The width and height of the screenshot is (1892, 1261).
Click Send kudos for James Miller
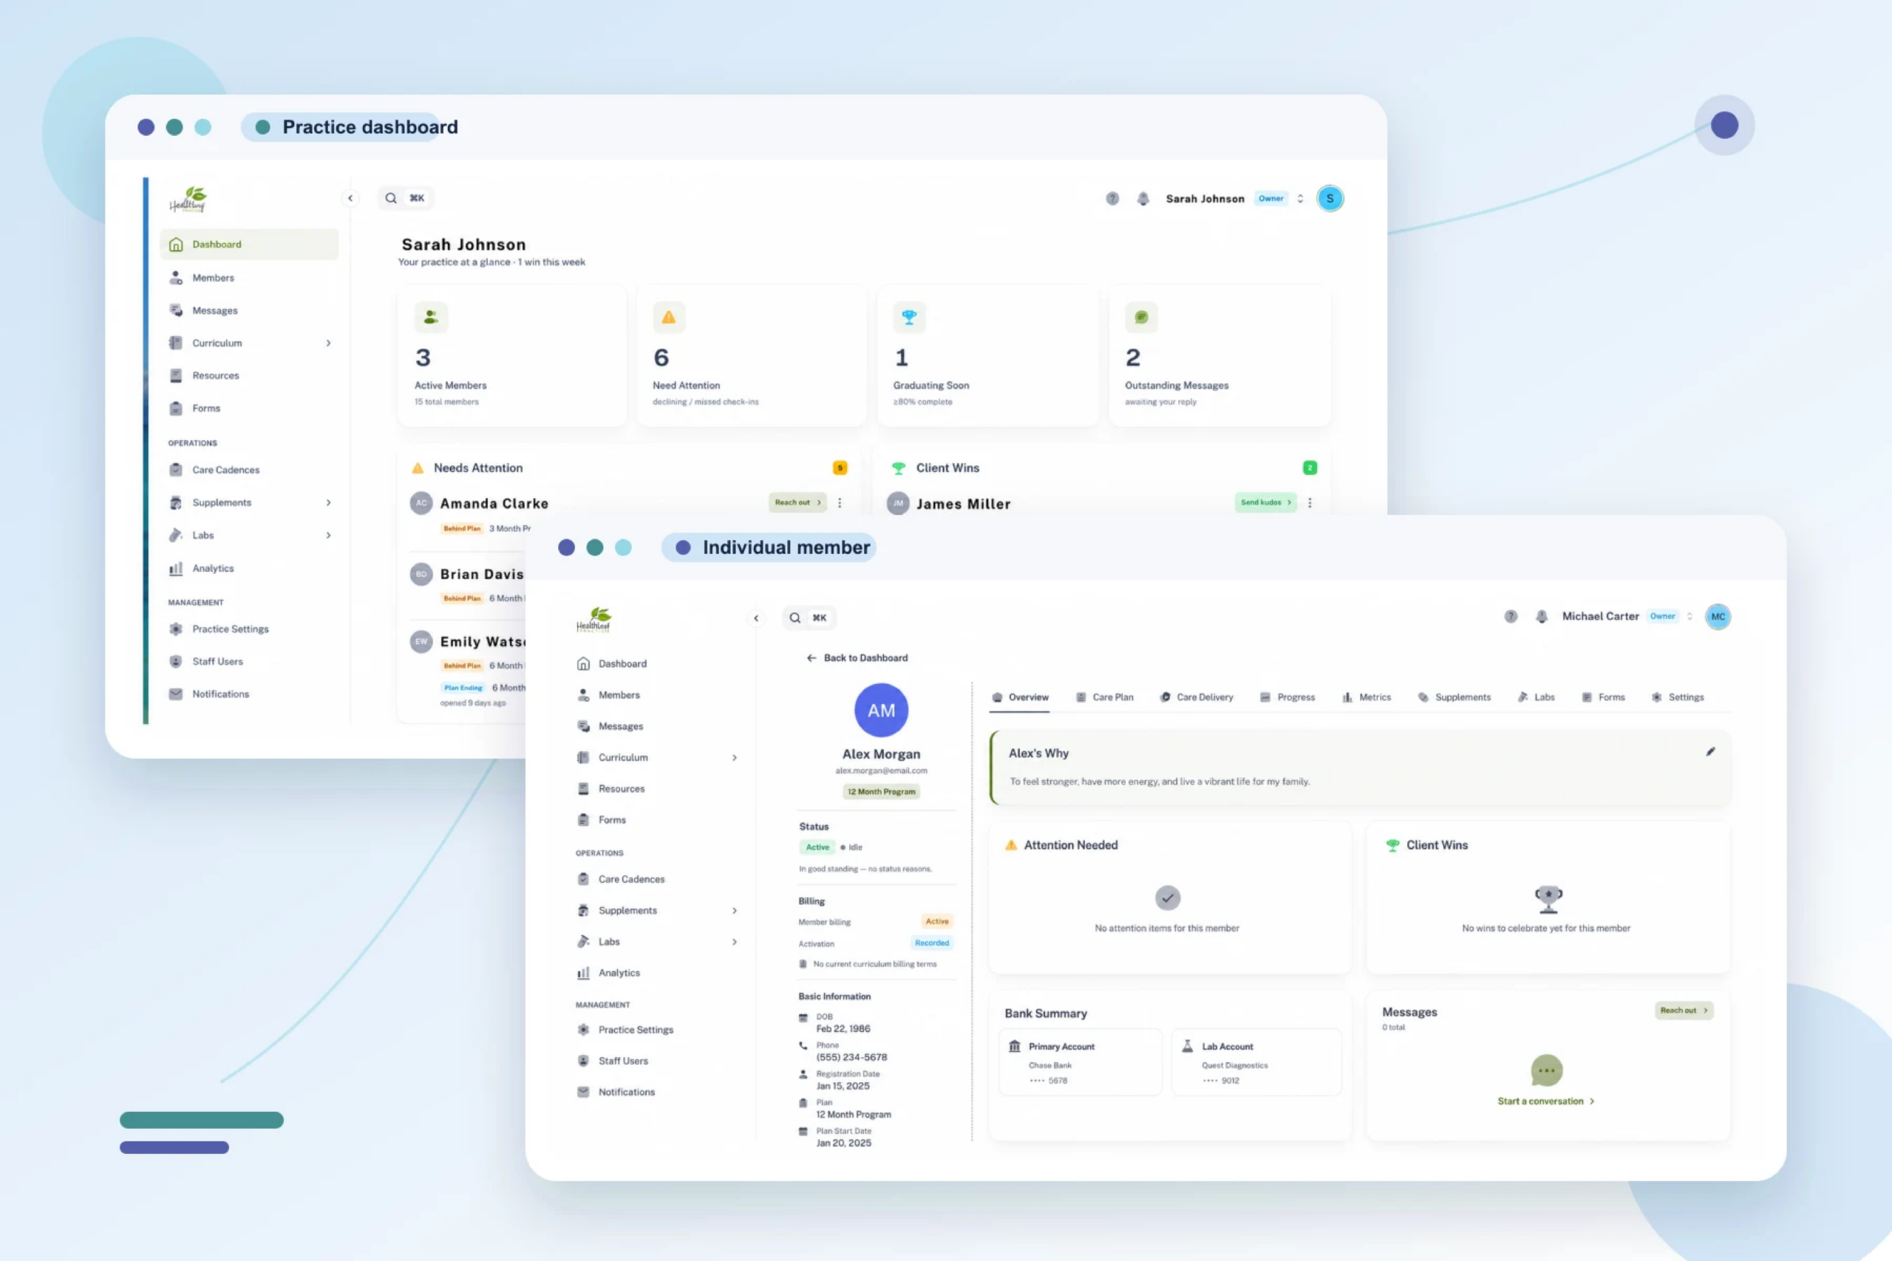(1265, 502)
